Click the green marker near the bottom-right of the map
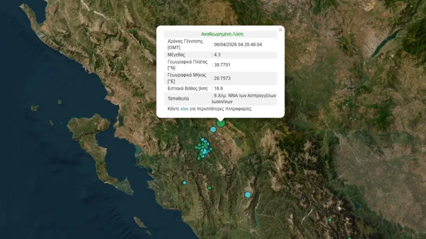The width and height of the screenshot is (426, 239). pos(329,220)
